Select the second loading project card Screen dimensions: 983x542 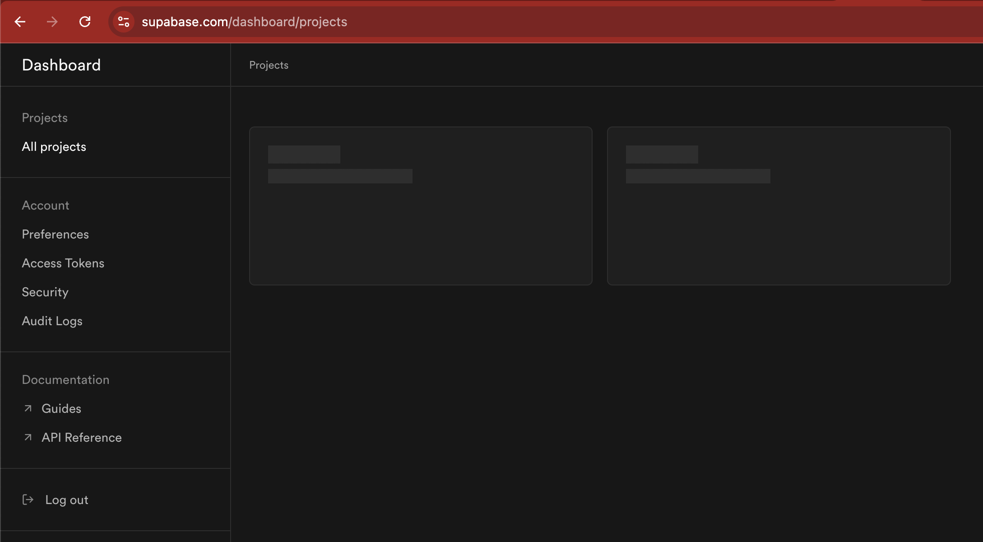coord(779,206)
